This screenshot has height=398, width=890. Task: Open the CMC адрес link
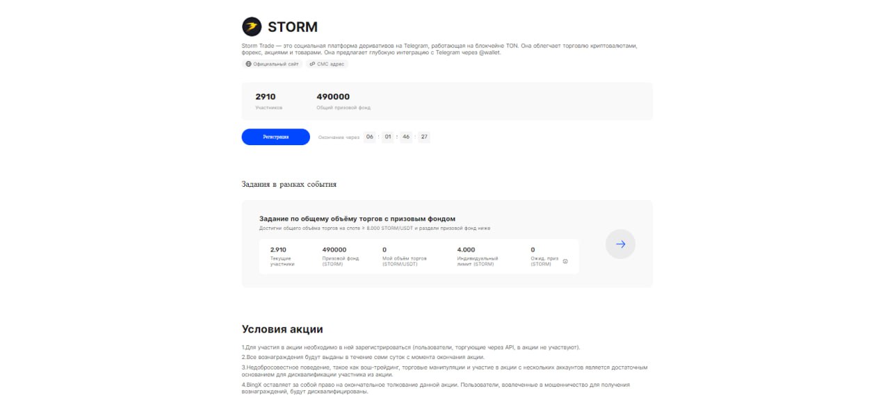point(327,64)
